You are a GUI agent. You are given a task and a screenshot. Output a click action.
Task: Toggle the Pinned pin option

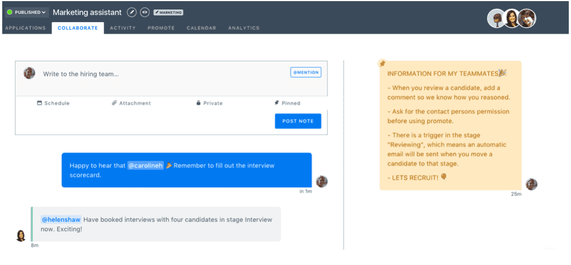tap(287, 103)
